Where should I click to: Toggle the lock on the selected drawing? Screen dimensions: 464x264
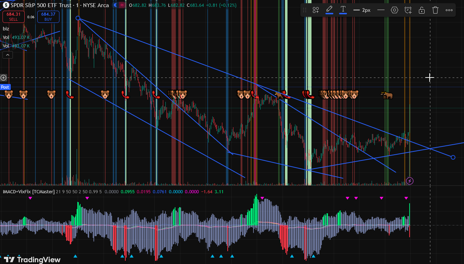pyautogui.click(x=422, y=10)
